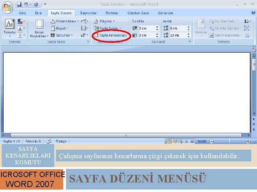Open select browse object button
The width and height of the screenshot is (257, 192).
[254, 124]
